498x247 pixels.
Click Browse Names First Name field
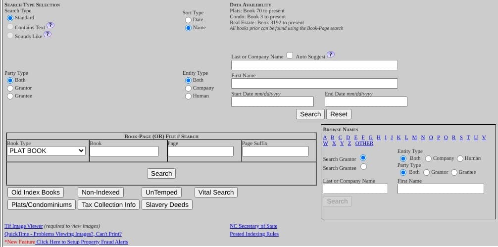coord(441,189)
